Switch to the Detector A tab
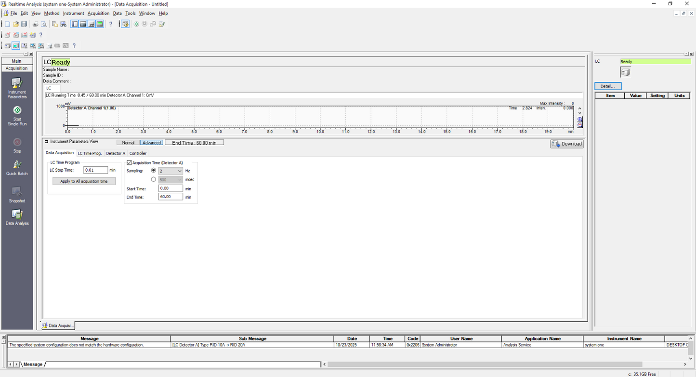The width and height of the screenshot is (696, 377). click(x=116, y=153)
